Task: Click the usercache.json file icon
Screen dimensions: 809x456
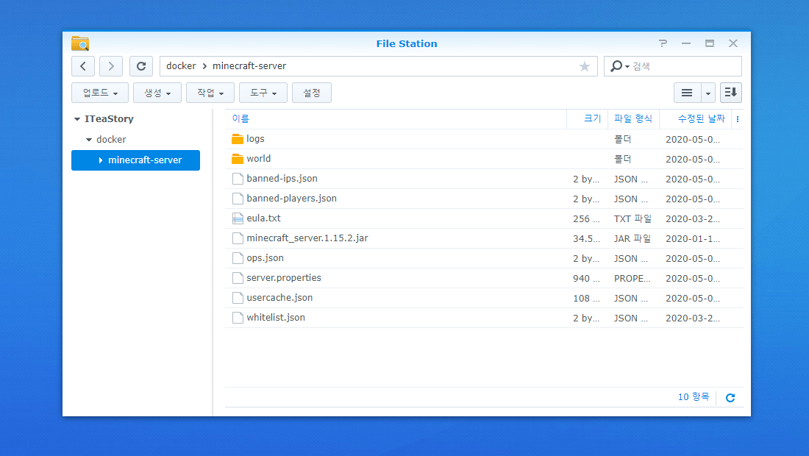Action: (x=238, y=298)
